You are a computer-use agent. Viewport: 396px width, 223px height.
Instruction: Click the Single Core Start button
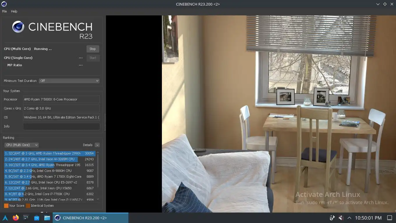93,58
